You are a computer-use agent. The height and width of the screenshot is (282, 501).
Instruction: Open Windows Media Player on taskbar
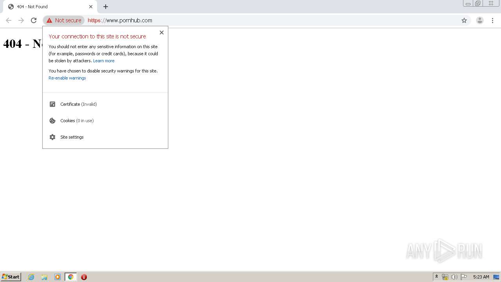[x=58, y=277]
